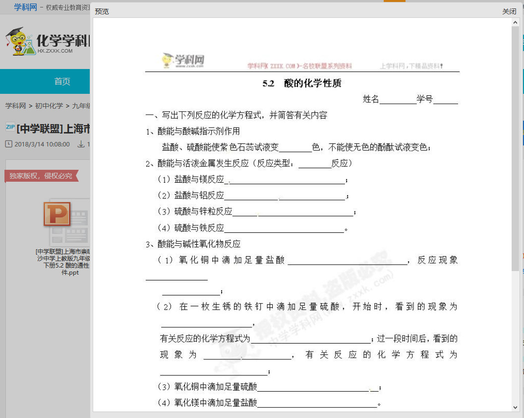Select the 预览 tab label
Viewport: 524px width, 418px height.
[x=102, y=11]
